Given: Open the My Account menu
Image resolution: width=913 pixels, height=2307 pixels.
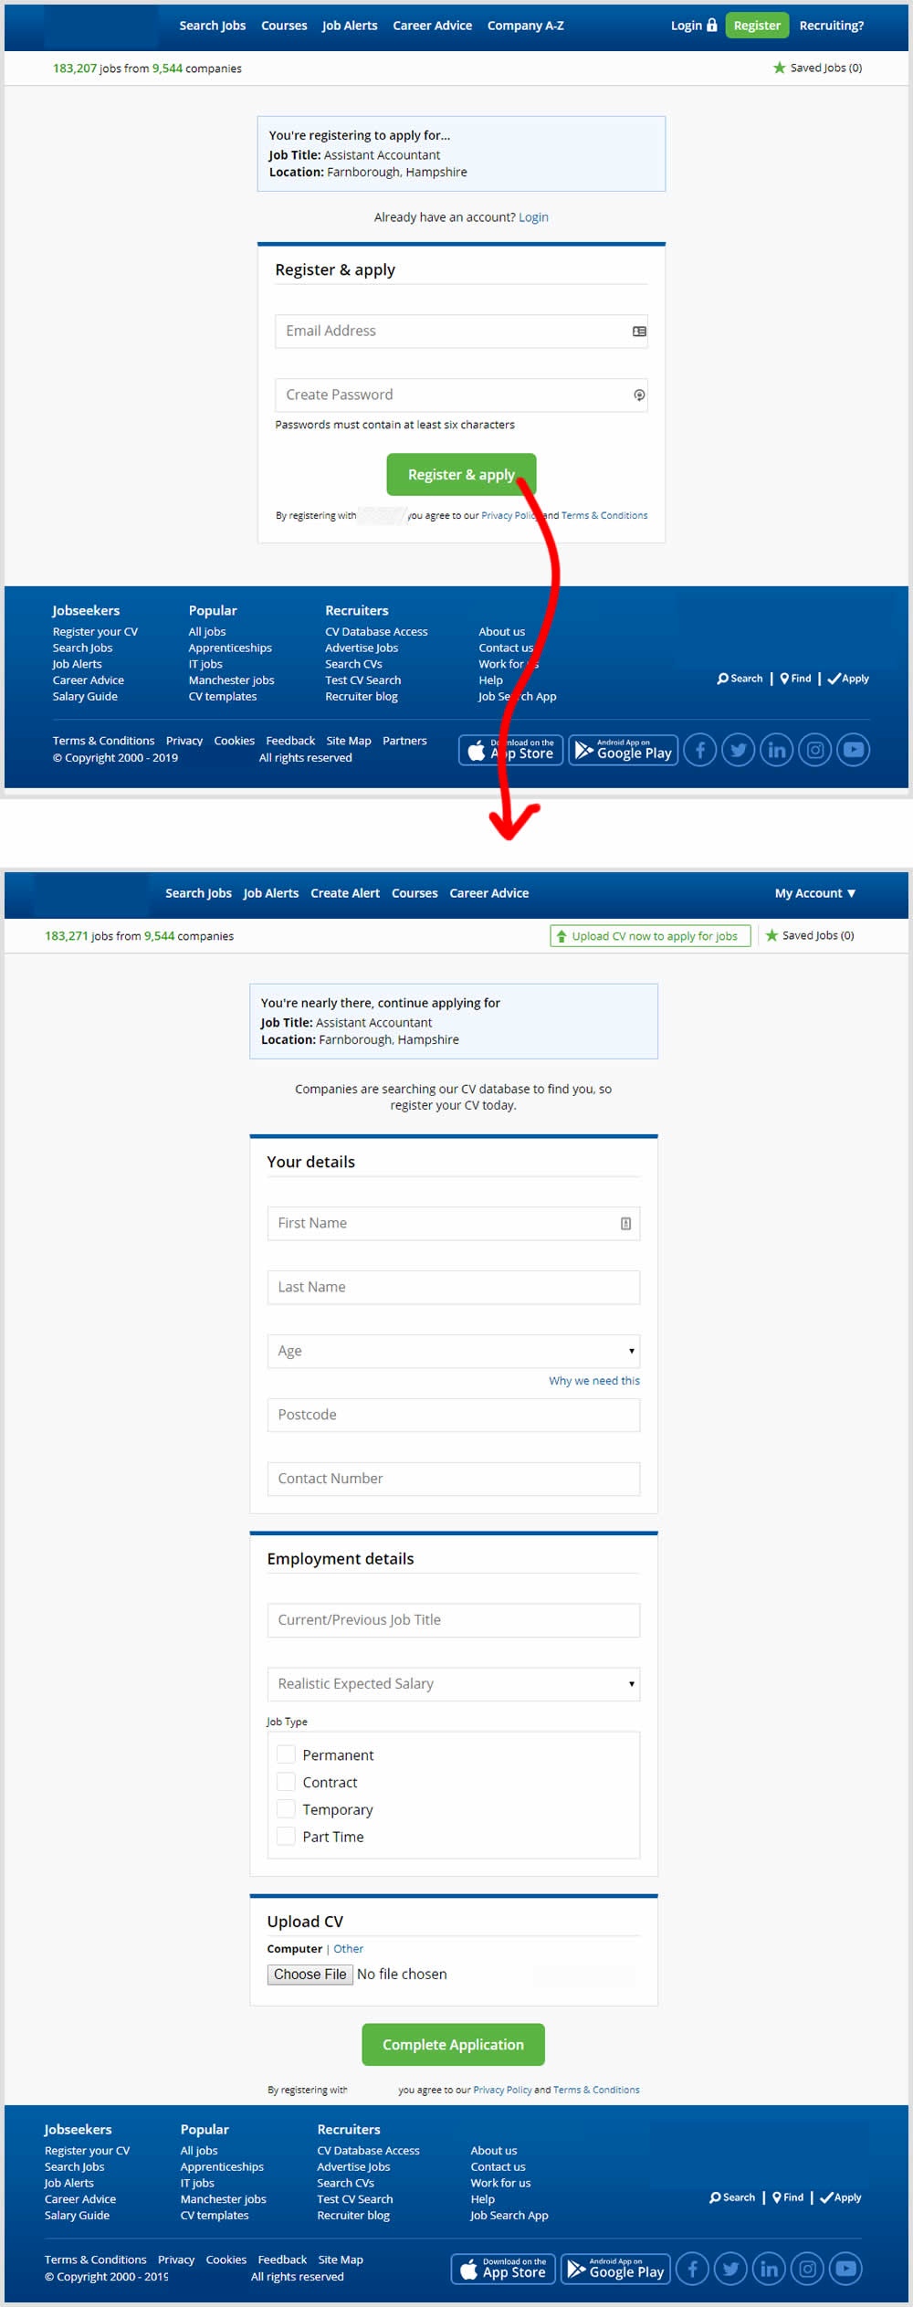Looking at the screenshot, I should click(x=814, y=893).
